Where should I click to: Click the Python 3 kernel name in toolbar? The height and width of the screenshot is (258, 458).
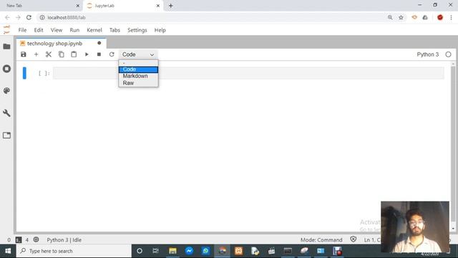click(428, 54)
